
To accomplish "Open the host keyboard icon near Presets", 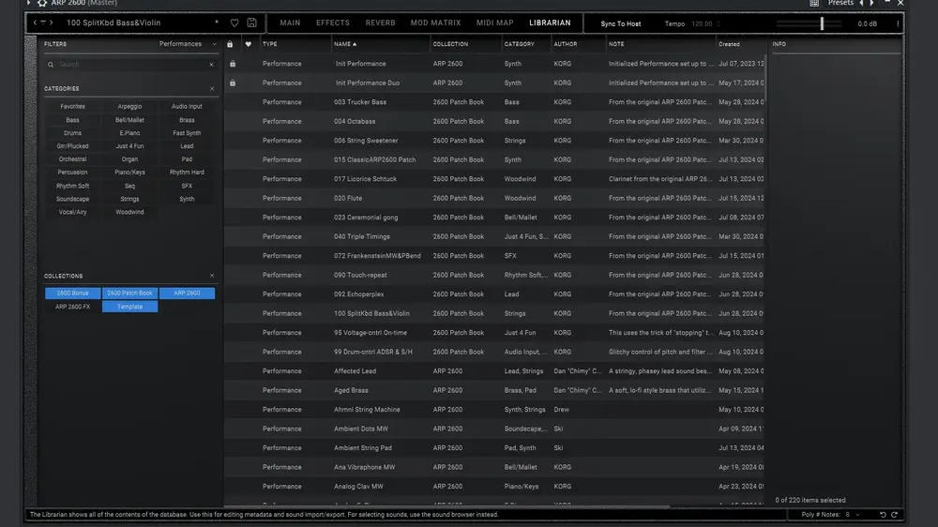I will click(814, 3).
